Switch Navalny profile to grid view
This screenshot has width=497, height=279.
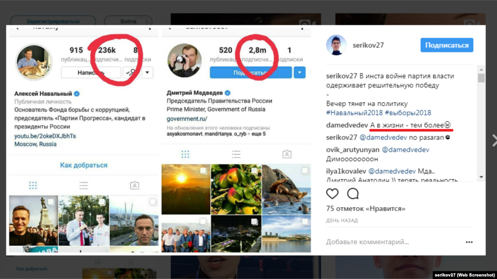pyautogui.click(x=33, y=185)
